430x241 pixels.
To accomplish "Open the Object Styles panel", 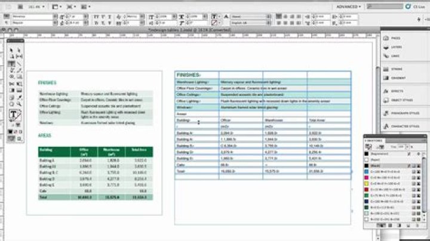I will coord(397,100).
